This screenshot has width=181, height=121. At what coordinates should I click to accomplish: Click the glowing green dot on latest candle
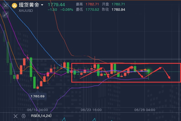[149, 71]
